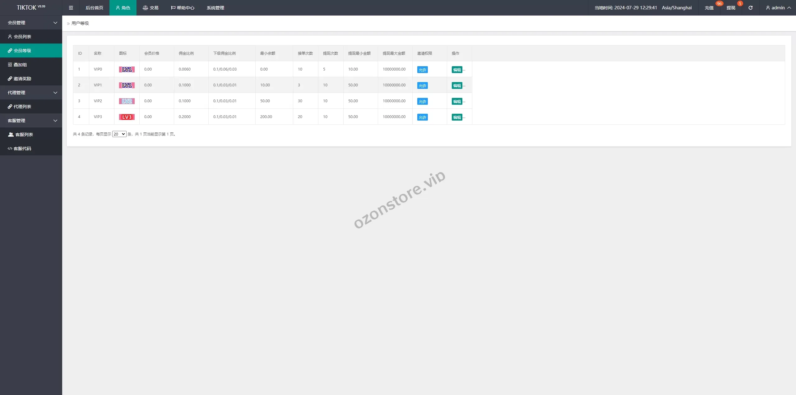This screenshot has height=395, width=796.
Task: Open the per-page records dropdown showing 20
Action: [119, 134]
